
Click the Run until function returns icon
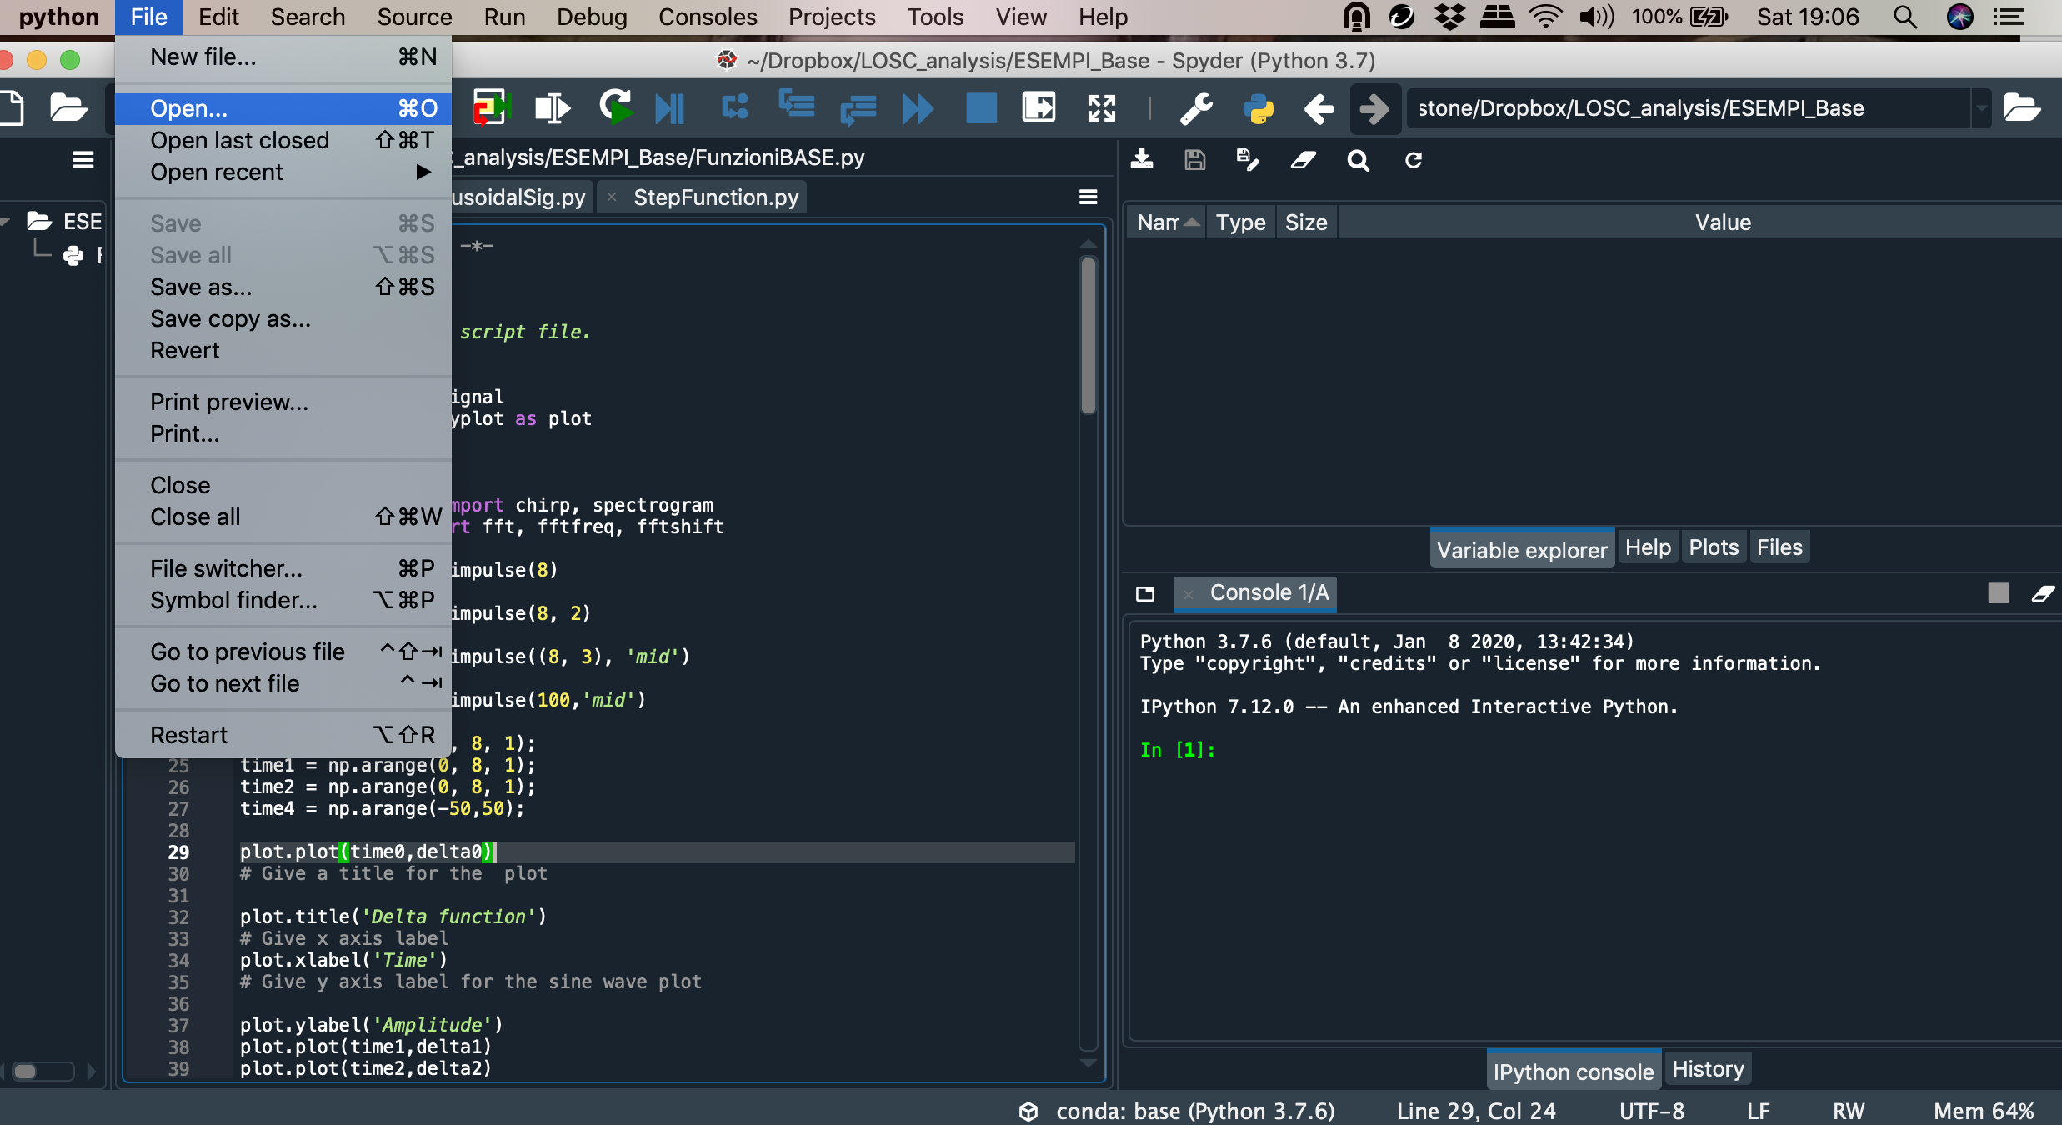click(858, 108)
